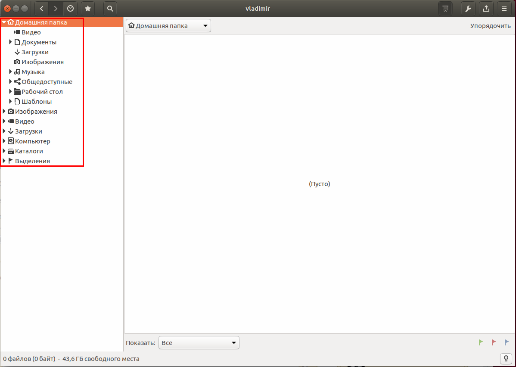Viewport: 516px width, 367px height.
Task: Click the Упорядочить button
Action: pos(490,26)
